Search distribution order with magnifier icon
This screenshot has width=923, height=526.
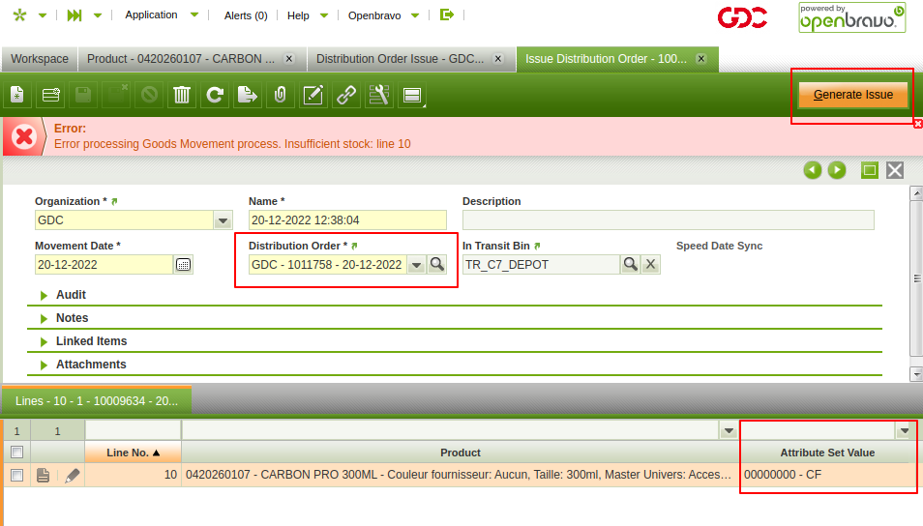(x=437, y=264)
